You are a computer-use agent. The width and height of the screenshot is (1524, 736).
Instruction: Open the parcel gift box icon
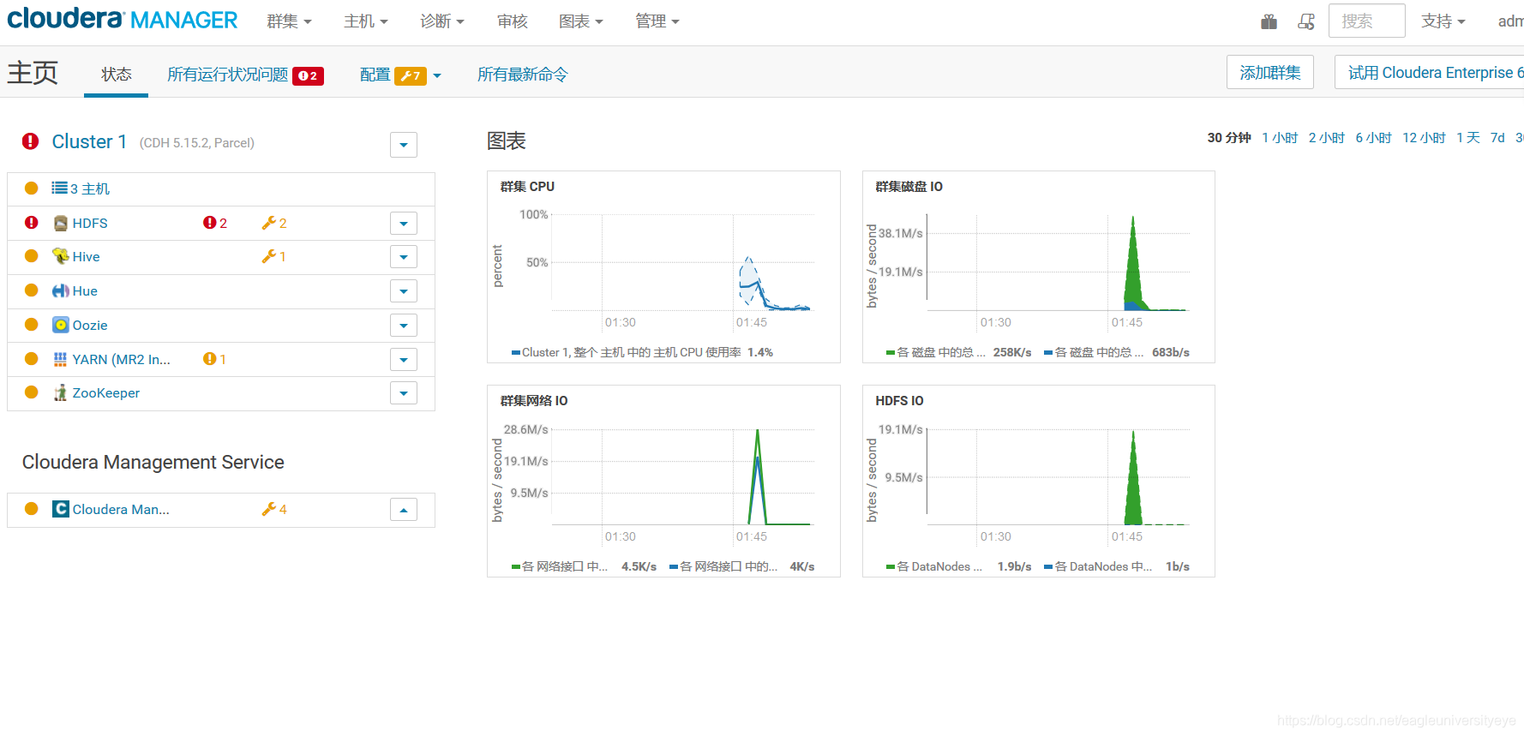pos(1269,21)
